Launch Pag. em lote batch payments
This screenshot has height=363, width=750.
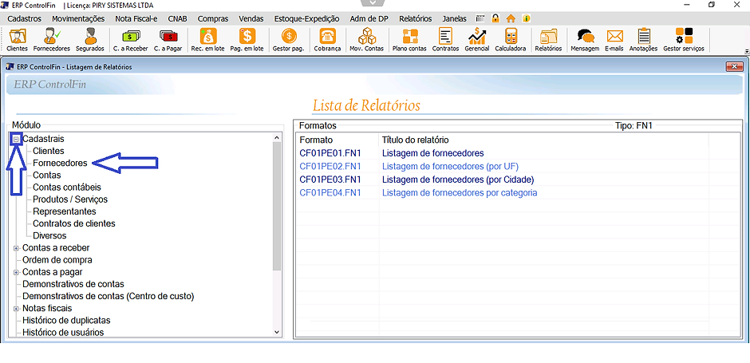247,40
